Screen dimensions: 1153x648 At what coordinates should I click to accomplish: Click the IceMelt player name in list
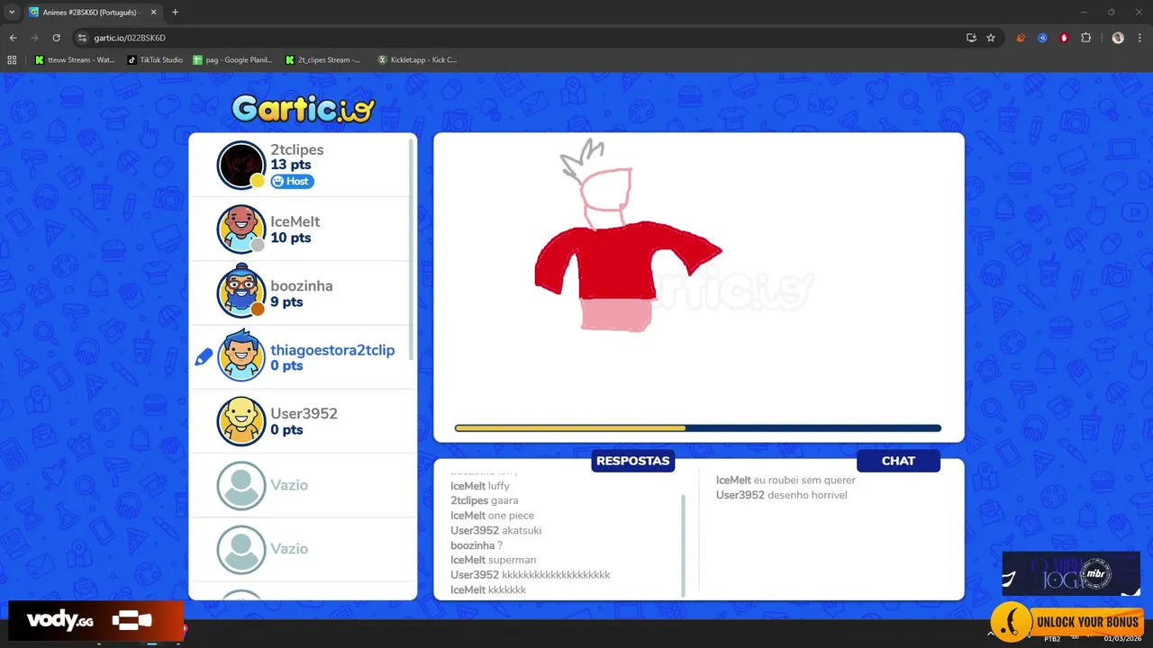[x=295, y=221]
